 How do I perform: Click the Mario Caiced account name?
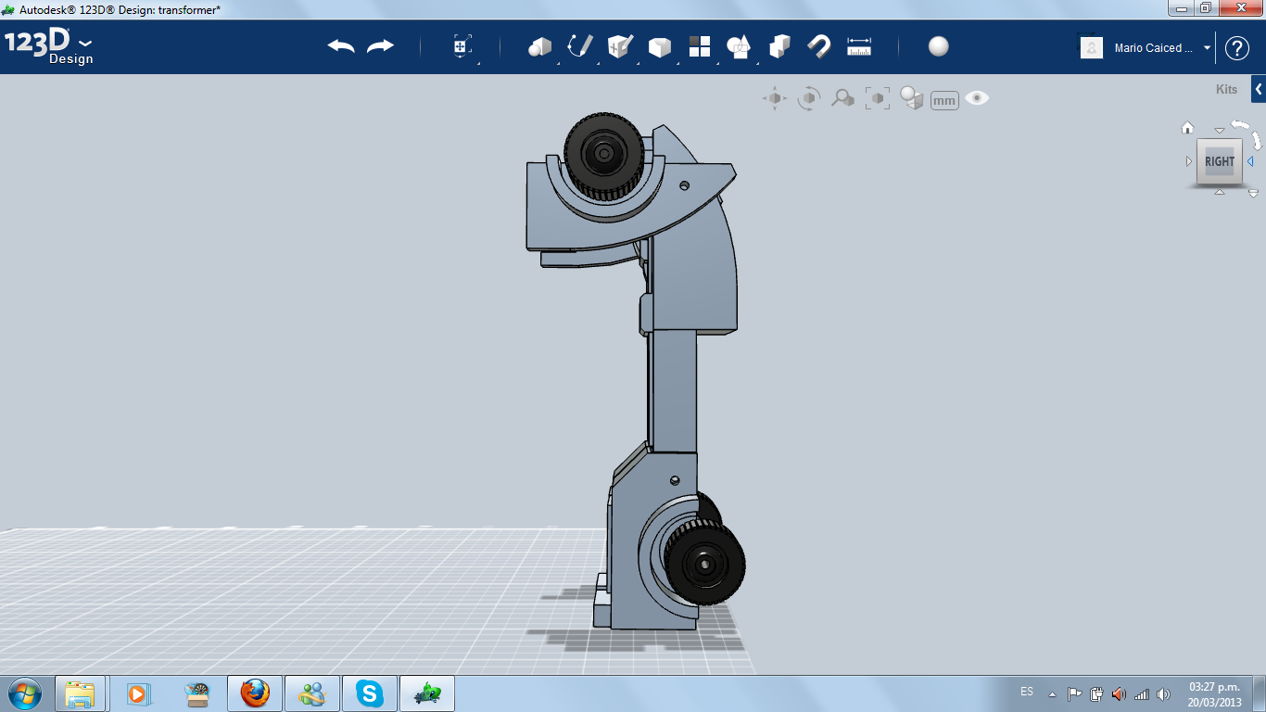coord(1154,48)
